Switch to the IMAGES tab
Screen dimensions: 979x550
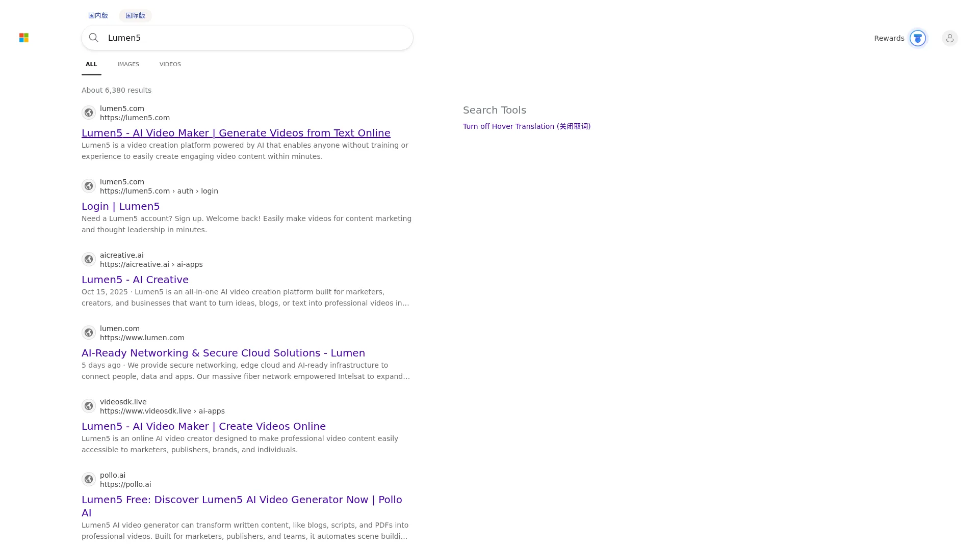[x=128, y=64]
